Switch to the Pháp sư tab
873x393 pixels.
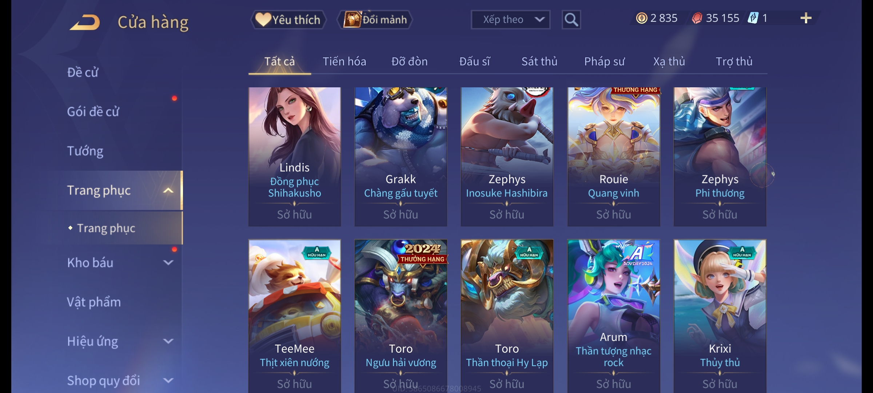(x=605, y=61)
